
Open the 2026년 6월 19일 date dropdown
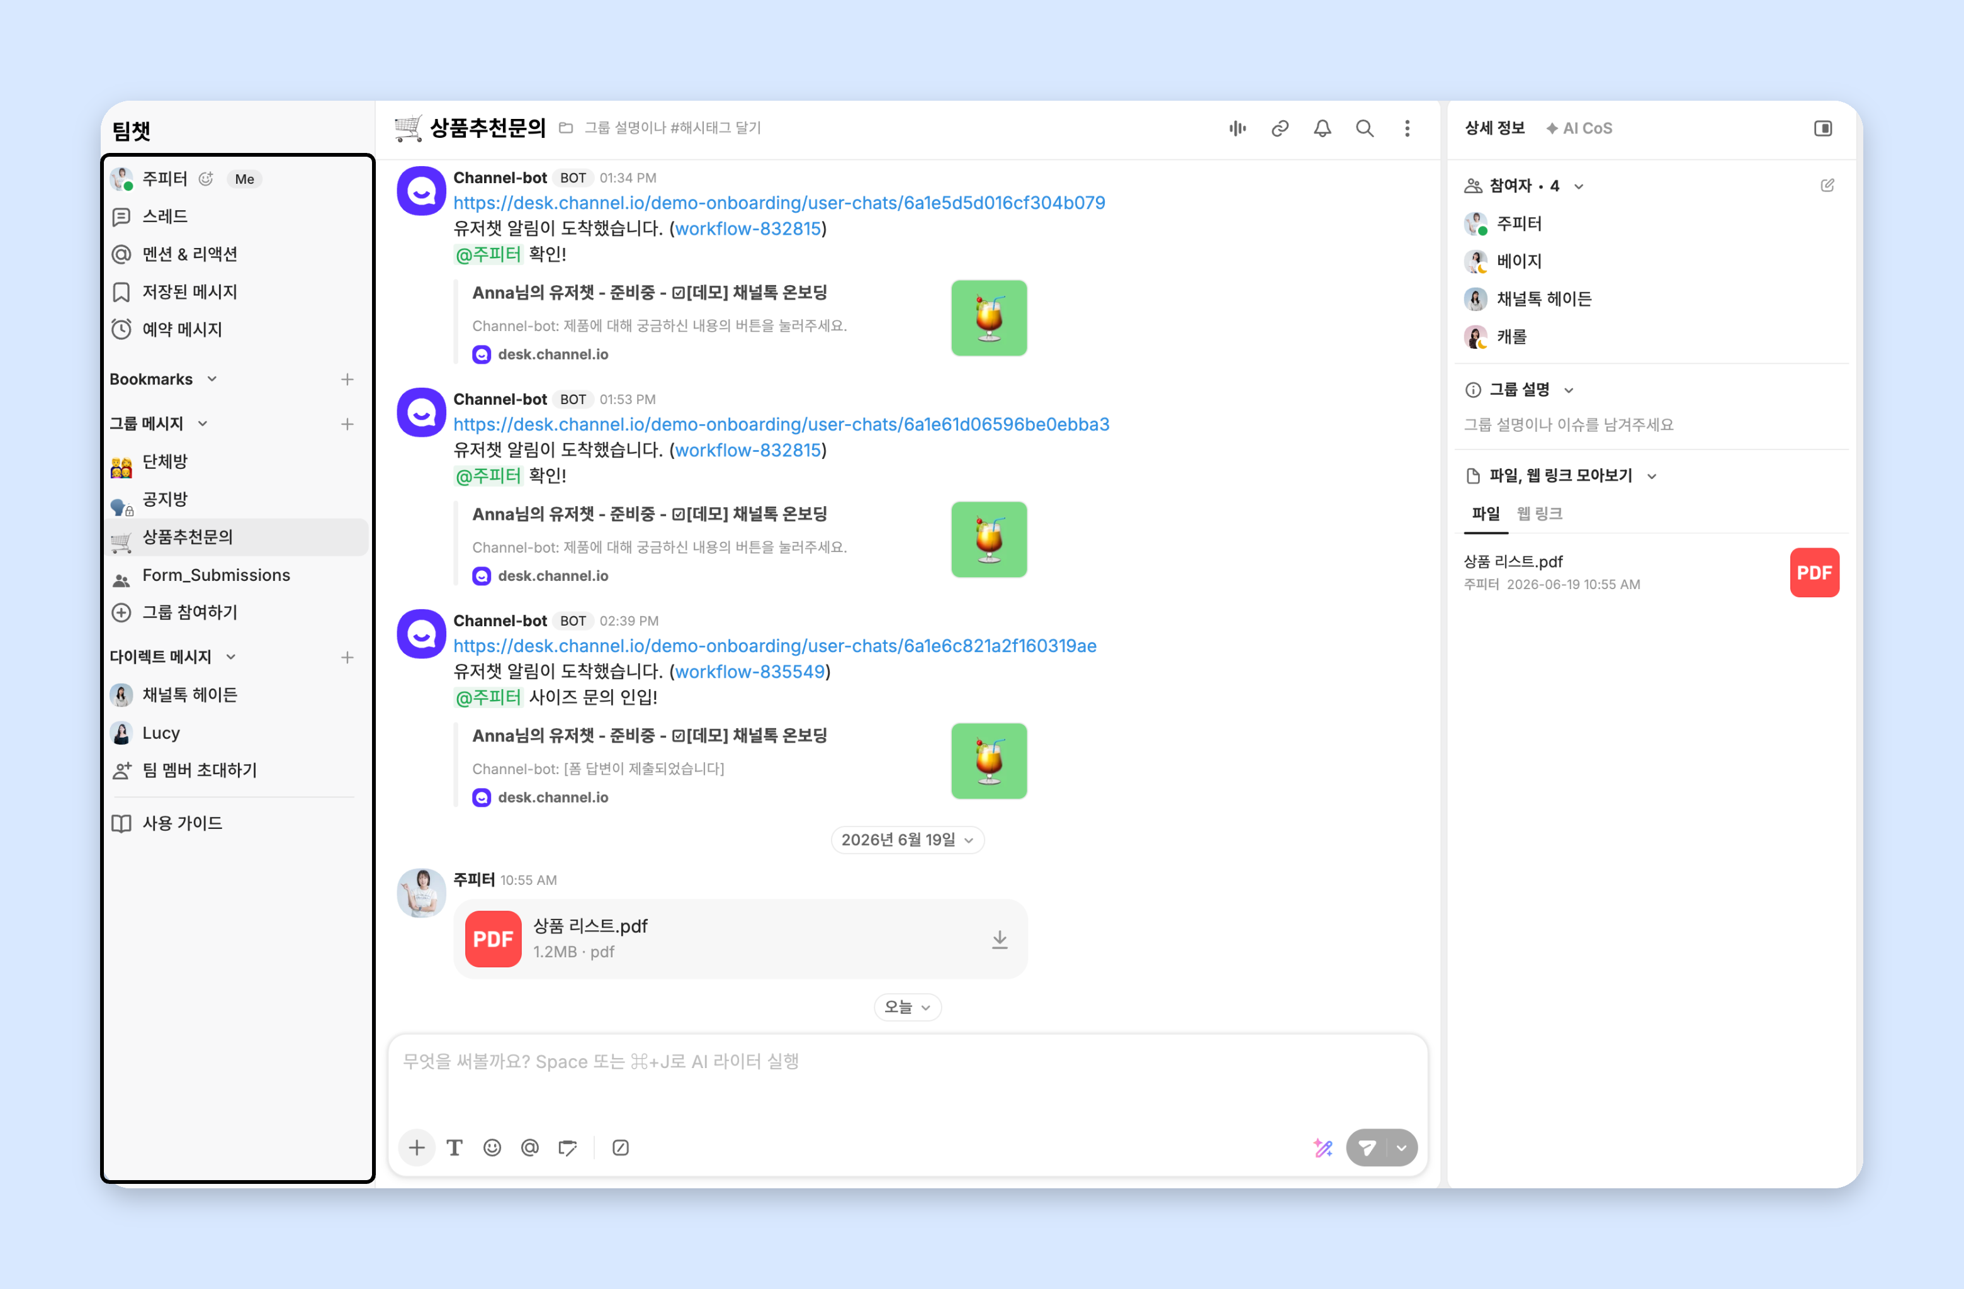907,840
